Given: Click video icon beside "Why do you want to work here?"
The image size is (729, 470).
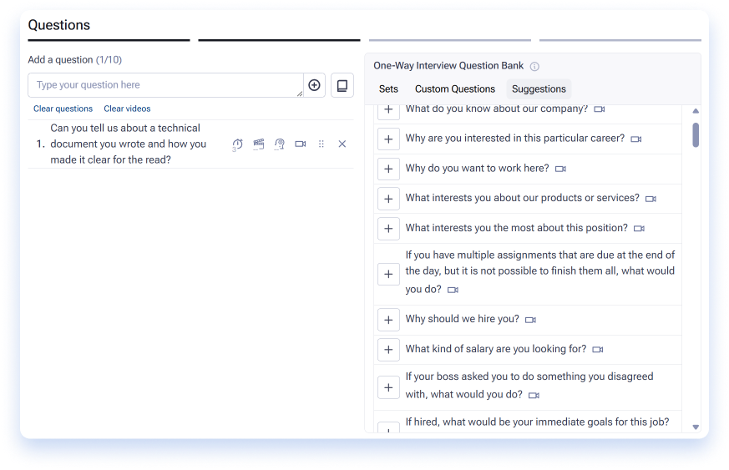Looking at the screenshot, I should pos(560,169).
